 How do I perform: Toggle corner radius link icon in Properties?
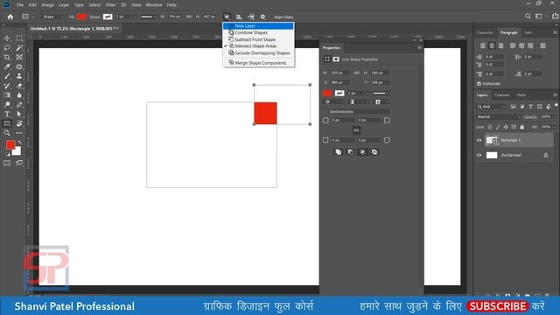tap(356, 130)
